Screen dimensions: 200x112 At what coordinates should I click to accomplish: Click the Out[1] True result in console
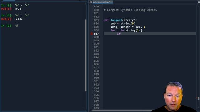pyautogui.click(x=11, y=9)
